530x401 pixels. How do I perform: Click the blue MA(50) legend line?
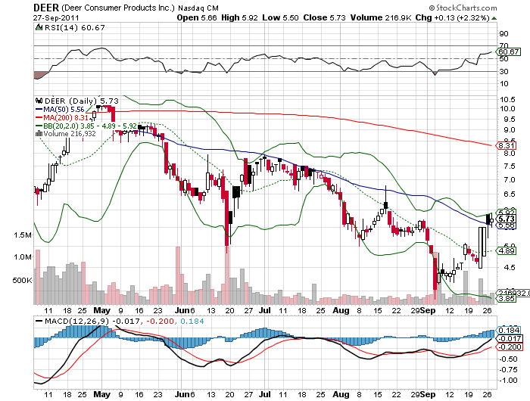(x=39, y=110)
